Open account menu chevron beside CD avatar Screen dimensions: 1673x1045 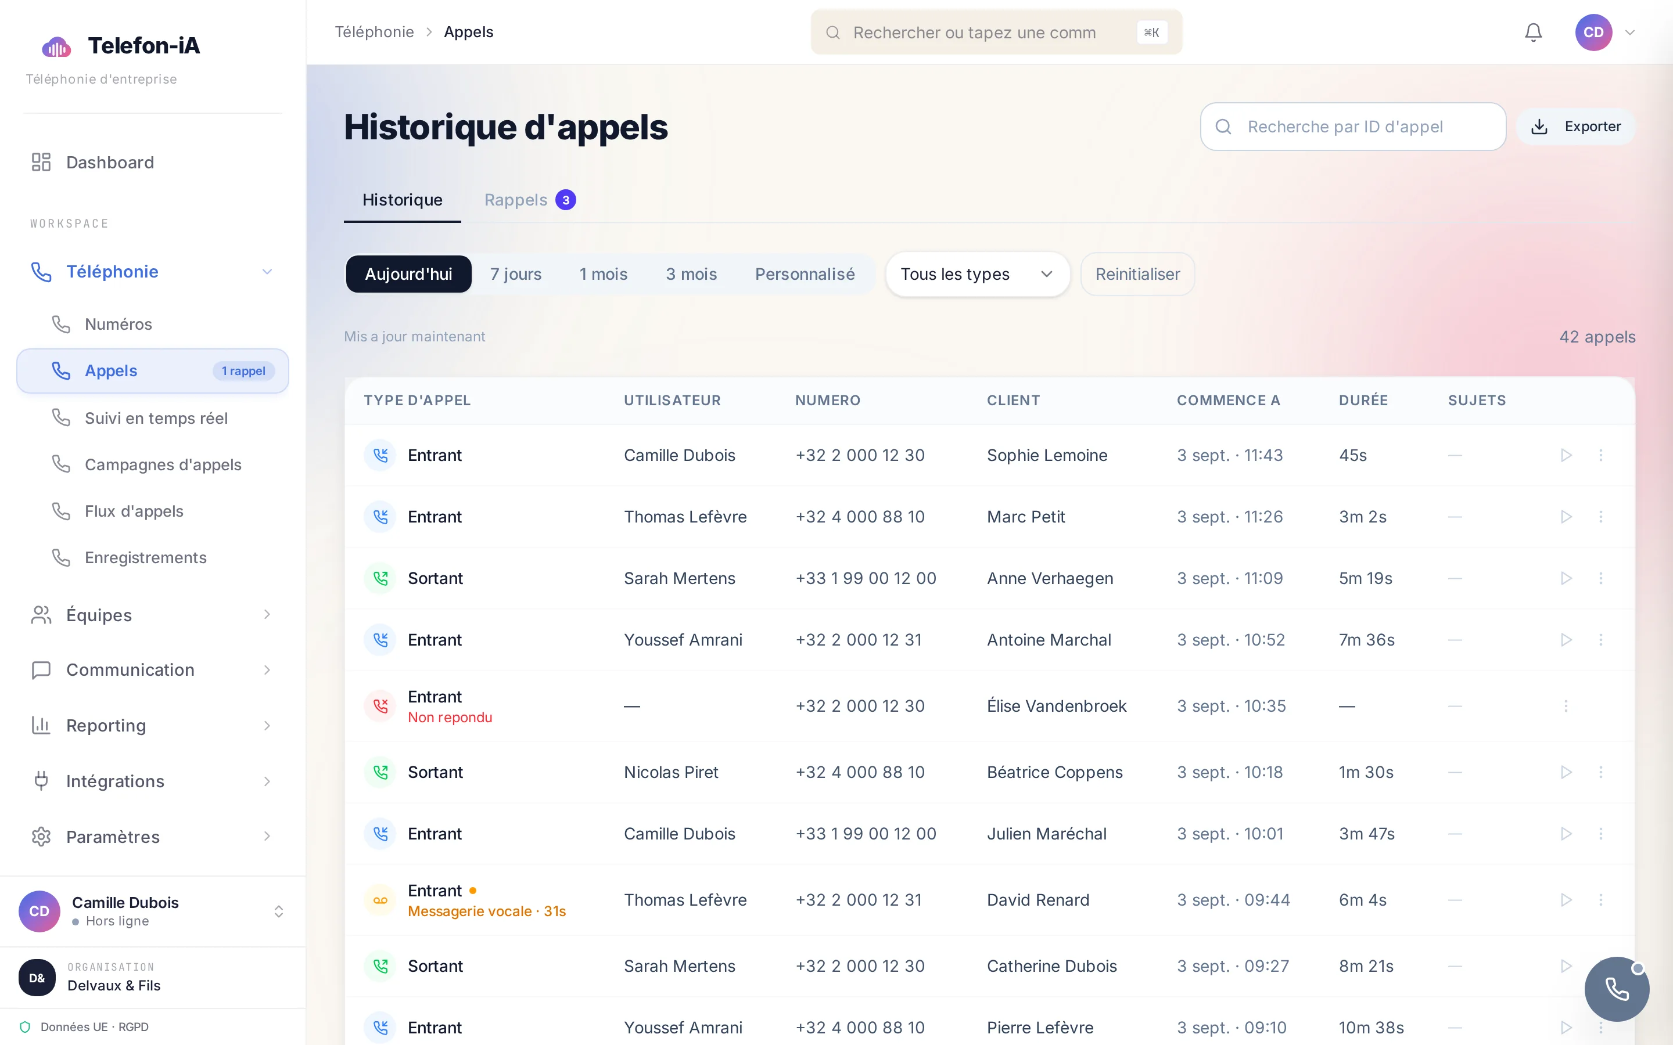(x=1630, y=32)
